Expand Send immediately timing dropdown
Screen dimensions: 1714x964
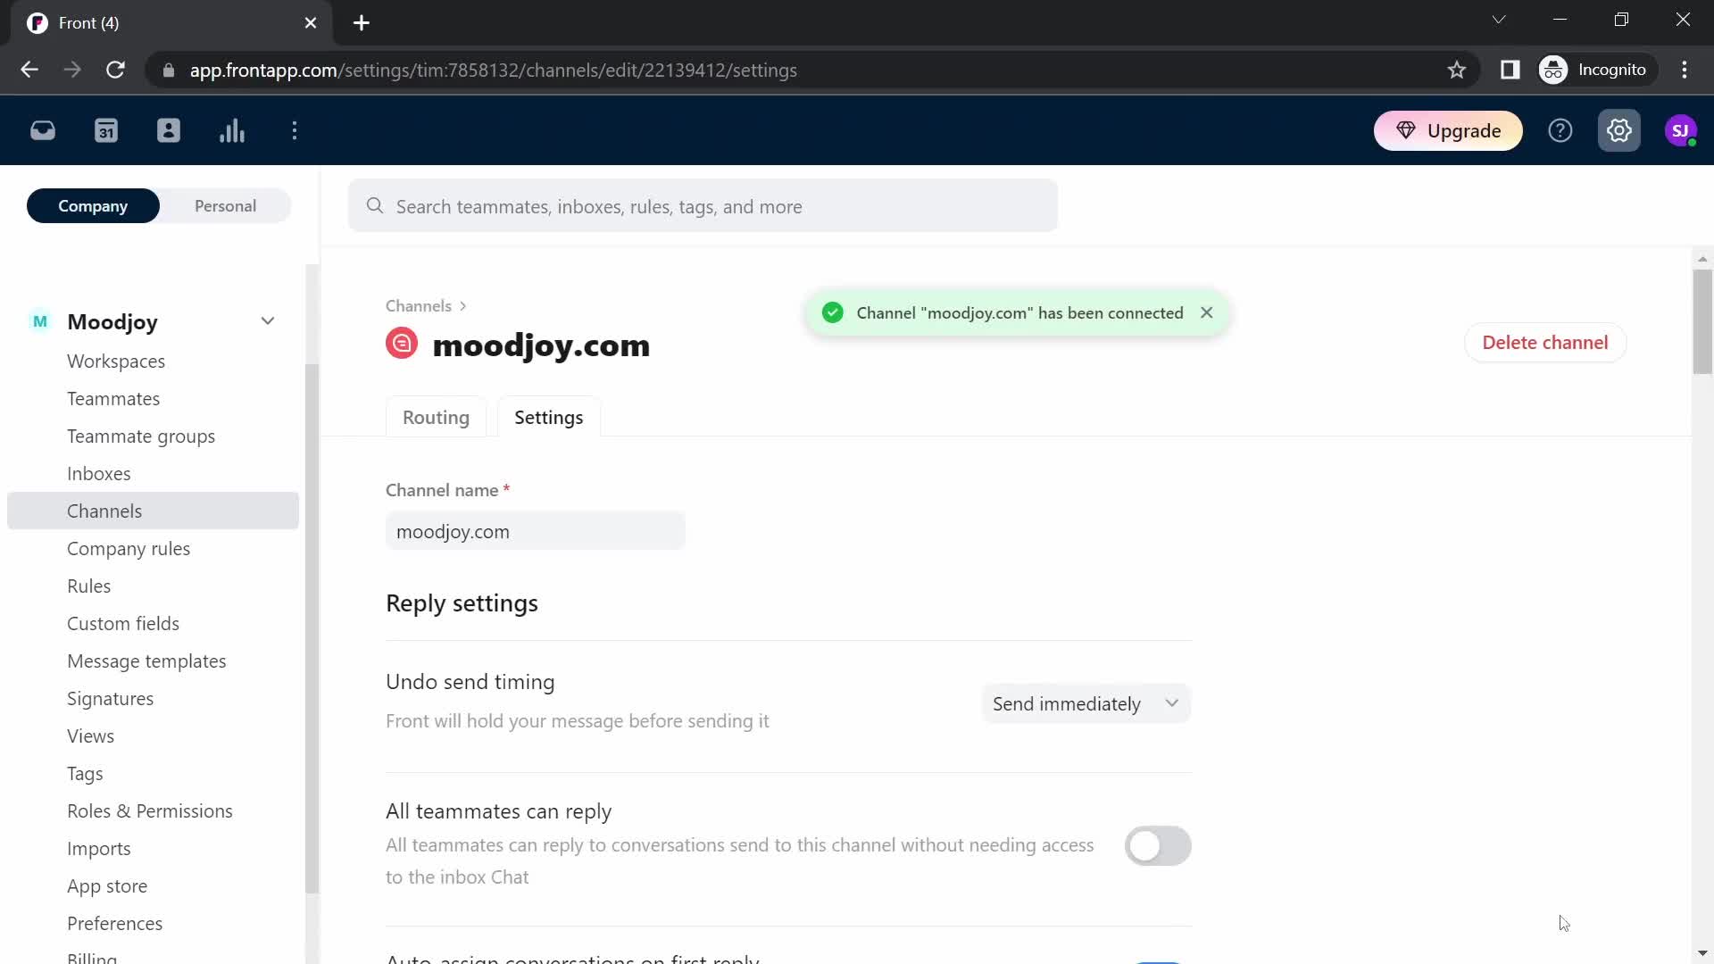1083,702
